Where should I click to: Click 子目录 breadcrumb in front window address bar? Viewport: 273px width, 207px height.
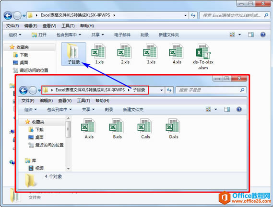pyautogui.click(x=139, y=90)
